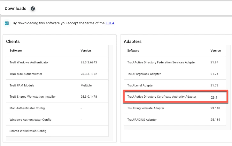
Task: Open the EULA link
Action: 110,23
